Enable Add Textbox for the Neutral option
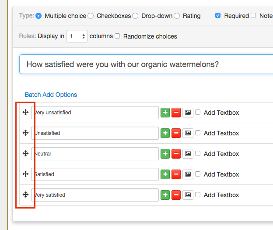Image resolution: width=273 pixels, height=230 pixels. click(198, 154)
